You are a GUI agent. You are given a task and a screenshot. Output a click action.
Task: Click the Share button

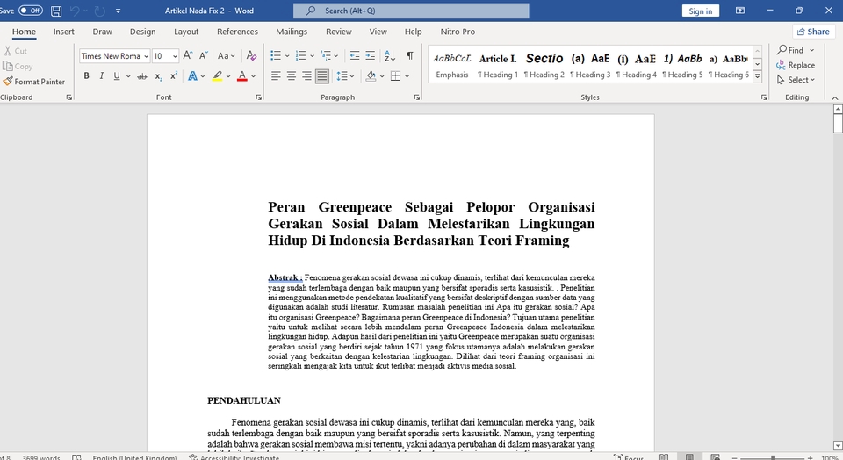coord(813,32)
